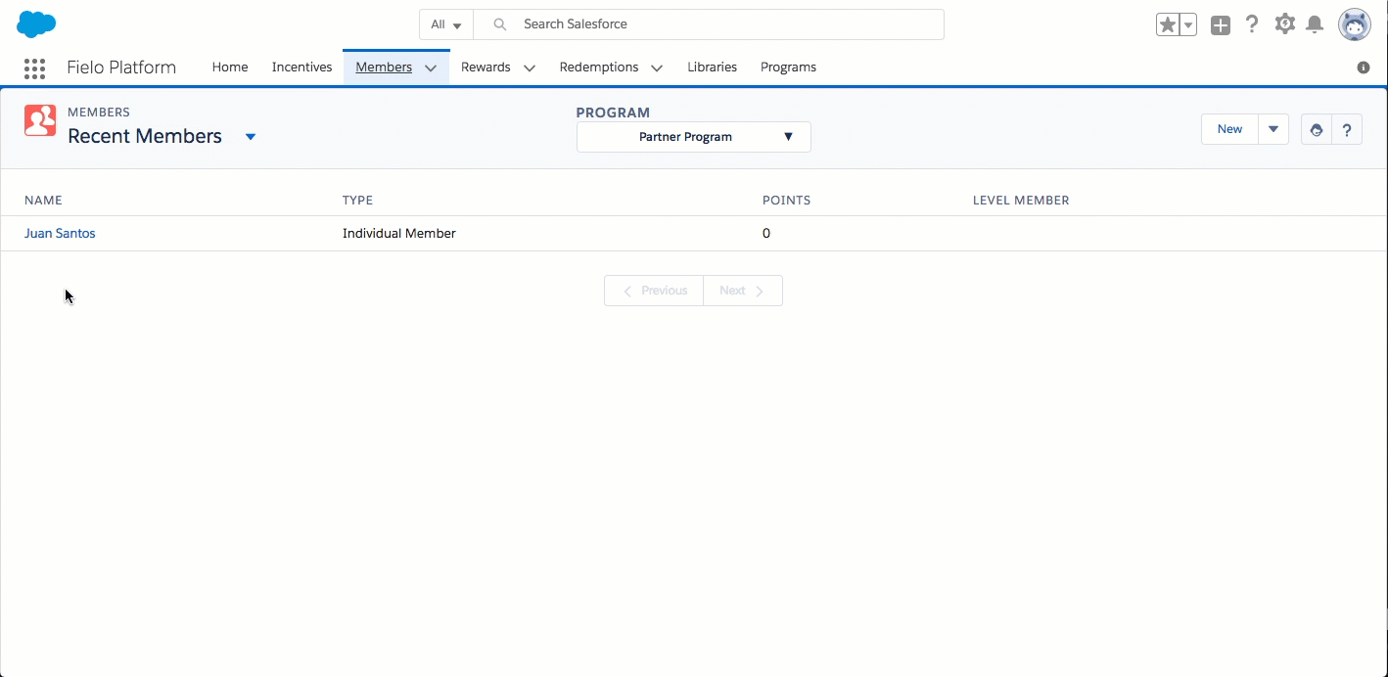This screenshot has height=677, width=1388.
Task: Click the Salesforce cloud logo
Action: pos(37,24)
